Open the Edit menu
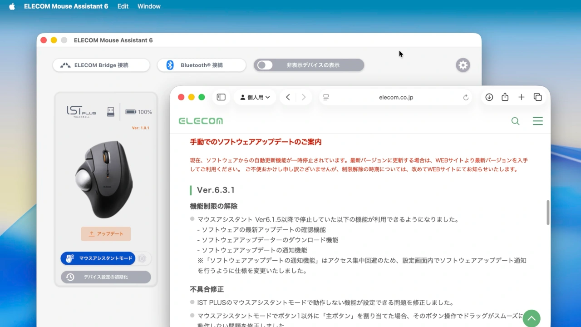 [x=123, y=6]
